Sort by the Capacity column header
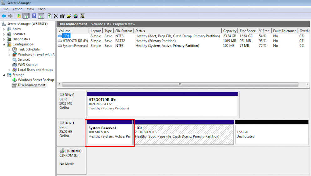 coord(230,31)
